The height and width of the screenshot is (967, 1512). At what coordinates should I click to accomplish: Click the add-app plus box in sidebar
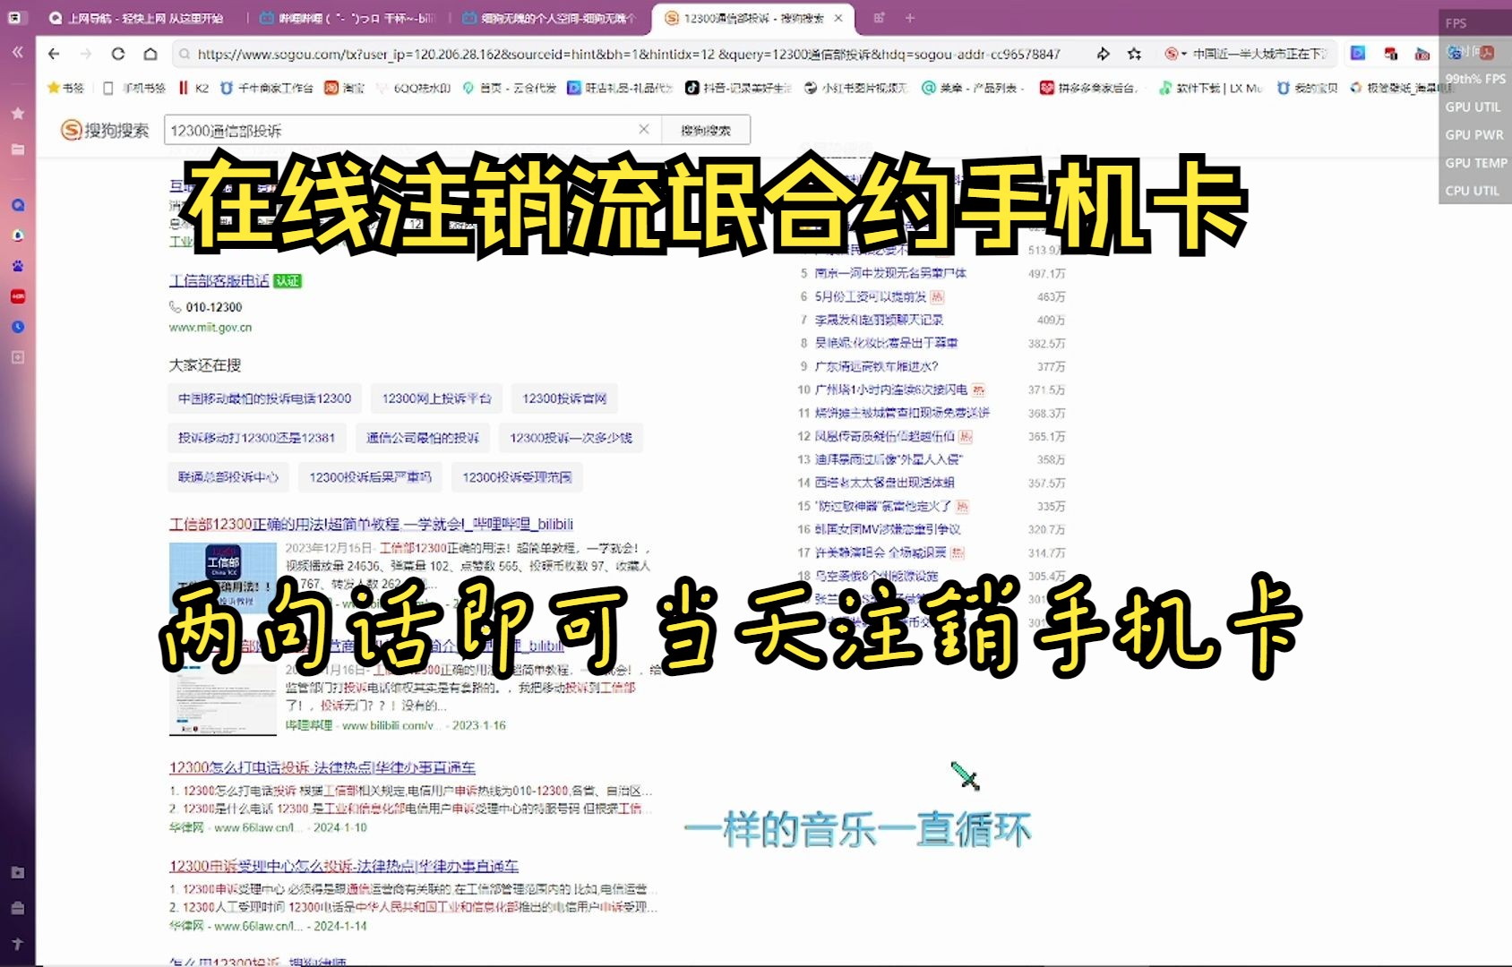[x=17, y=357]
